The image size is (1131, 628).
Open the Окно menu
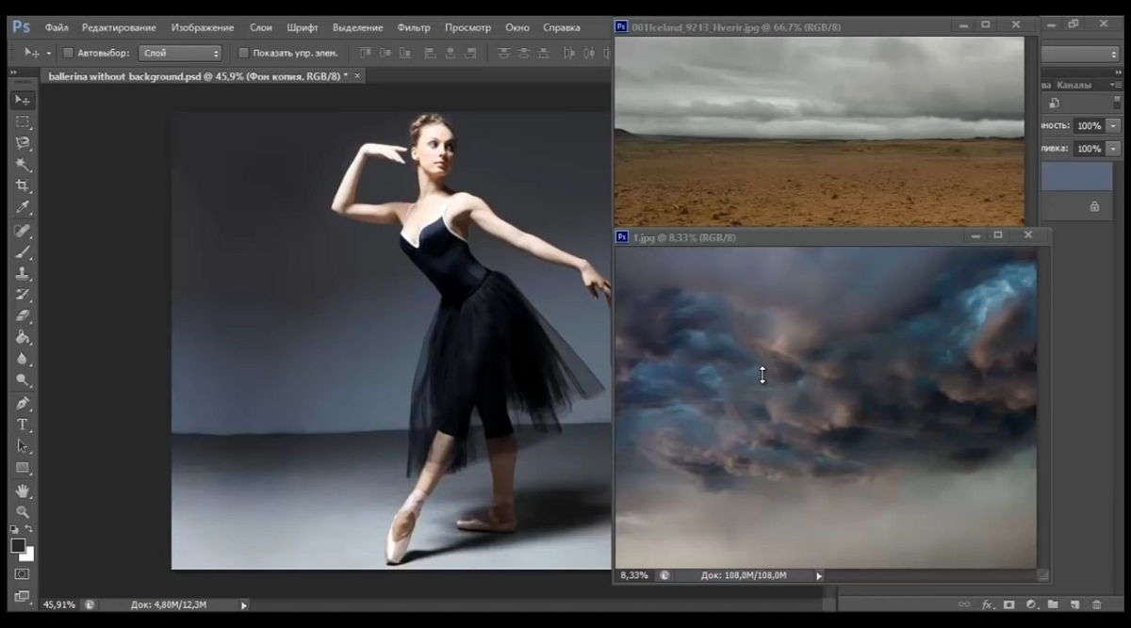(x=516, y=28)
